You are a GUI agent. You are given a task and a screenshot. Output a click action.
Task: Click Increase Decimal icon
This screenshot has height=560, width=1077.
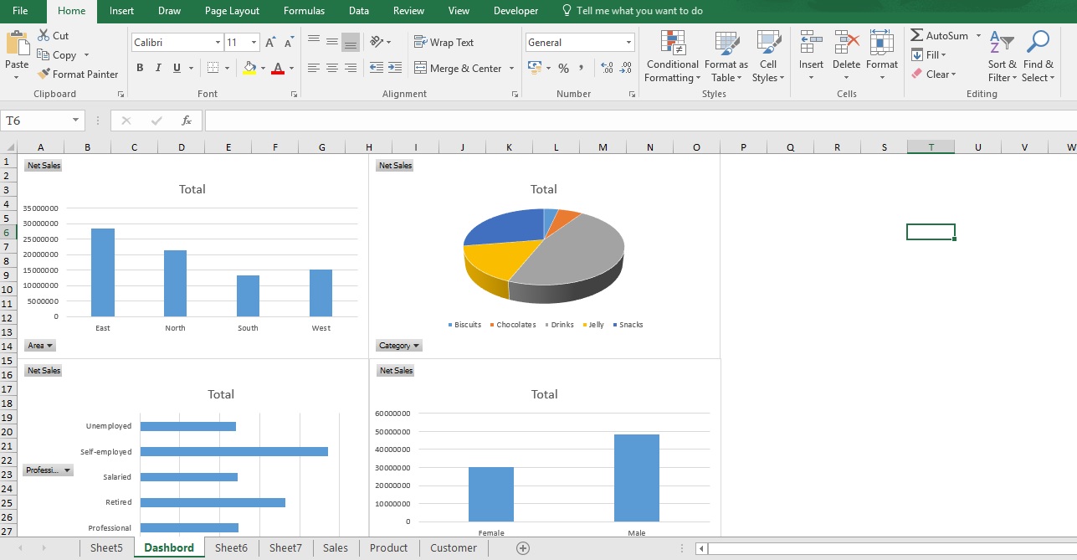point(607,68)
